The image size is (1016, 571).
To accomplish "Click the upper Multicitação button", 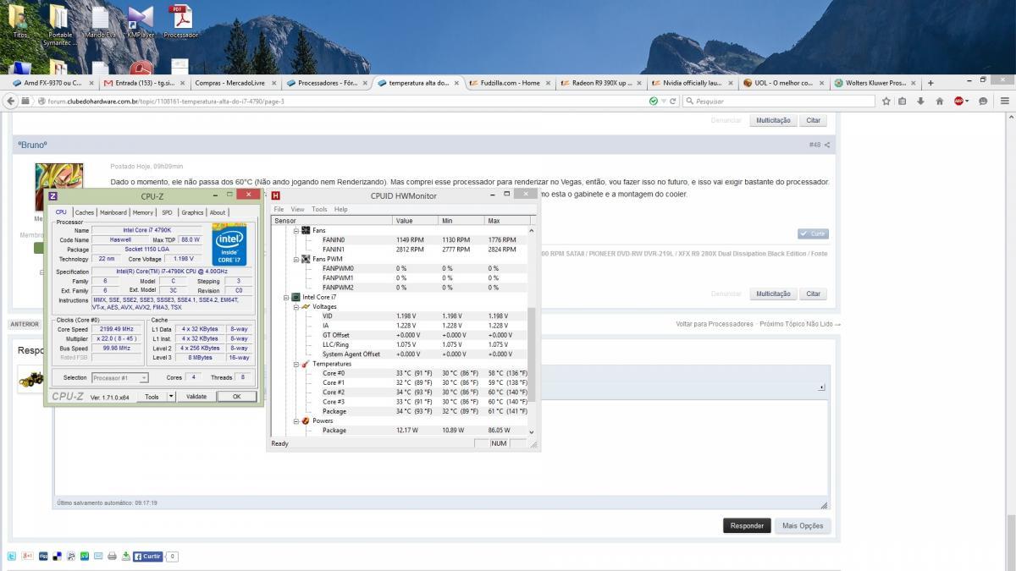I will pos(773,121).
